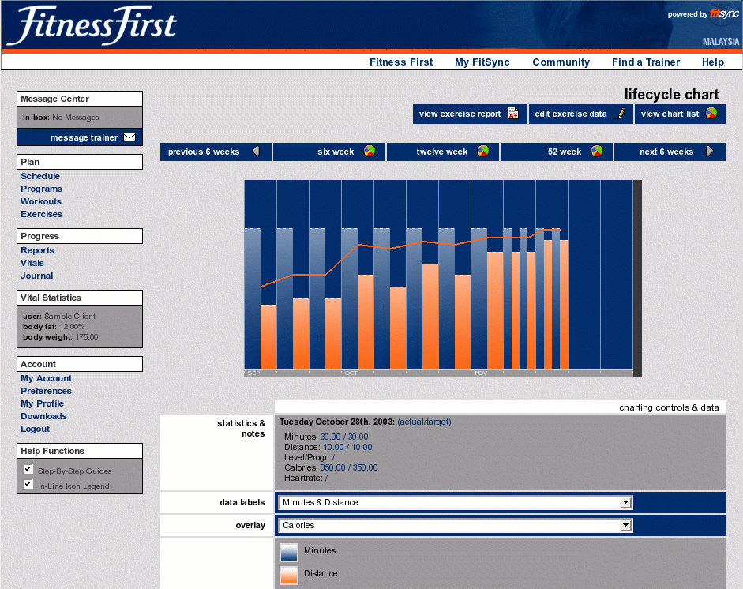Open the Schedule link
Screen dimensions: 743x589
tap(40, 176)
